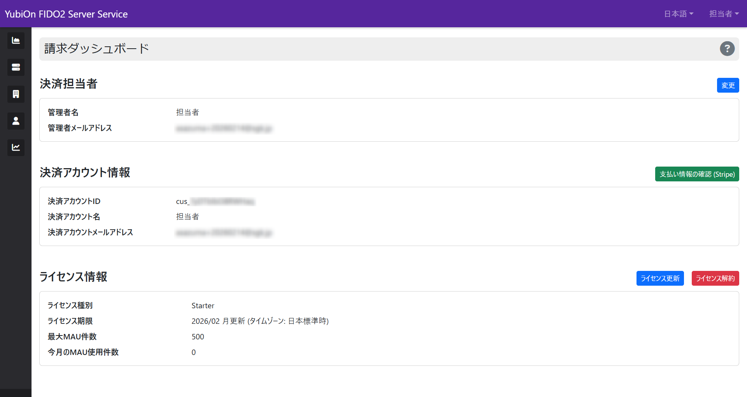Click the help question mark icon
This screenshot has height=397, width=747.
point(727,49)
